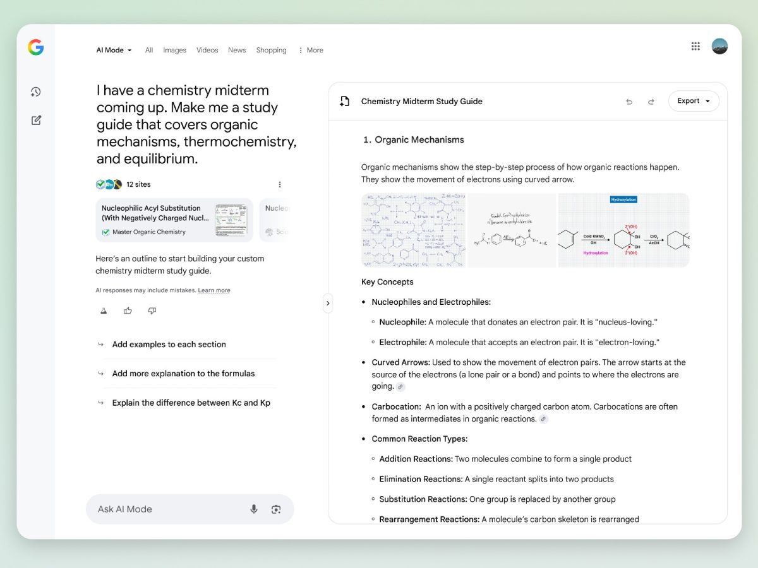Click the Learn more link
Image resolution: width=758 pixels, height=568 pixels.
[x=214, y=290]
